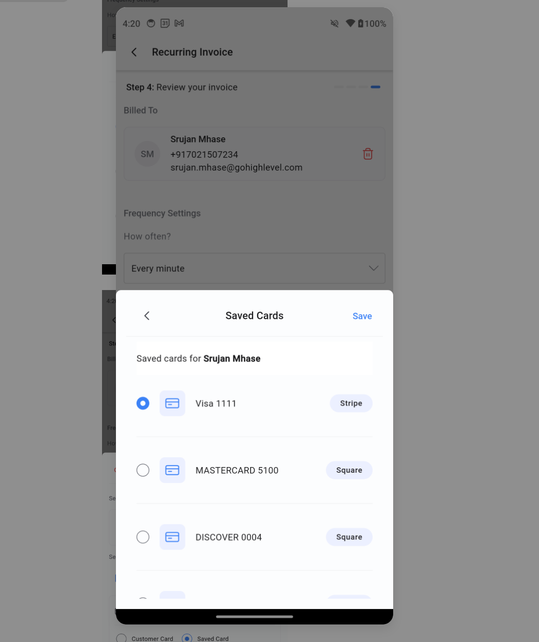Image resolution: width=539 pixels, height=642 pixels.
Task: Tap the SM contact avatar
Action: (147, 154)
